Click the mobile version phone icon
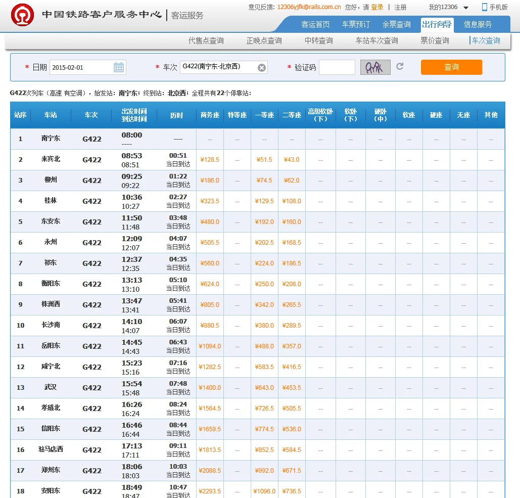The image size is (520, 498). point(484,7)
